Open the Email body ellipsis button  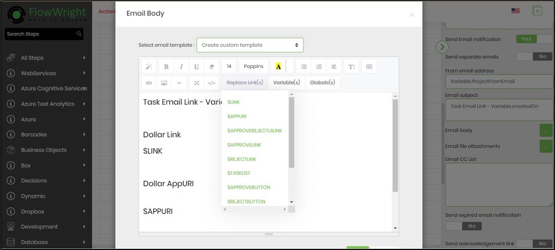coord(546,130)
